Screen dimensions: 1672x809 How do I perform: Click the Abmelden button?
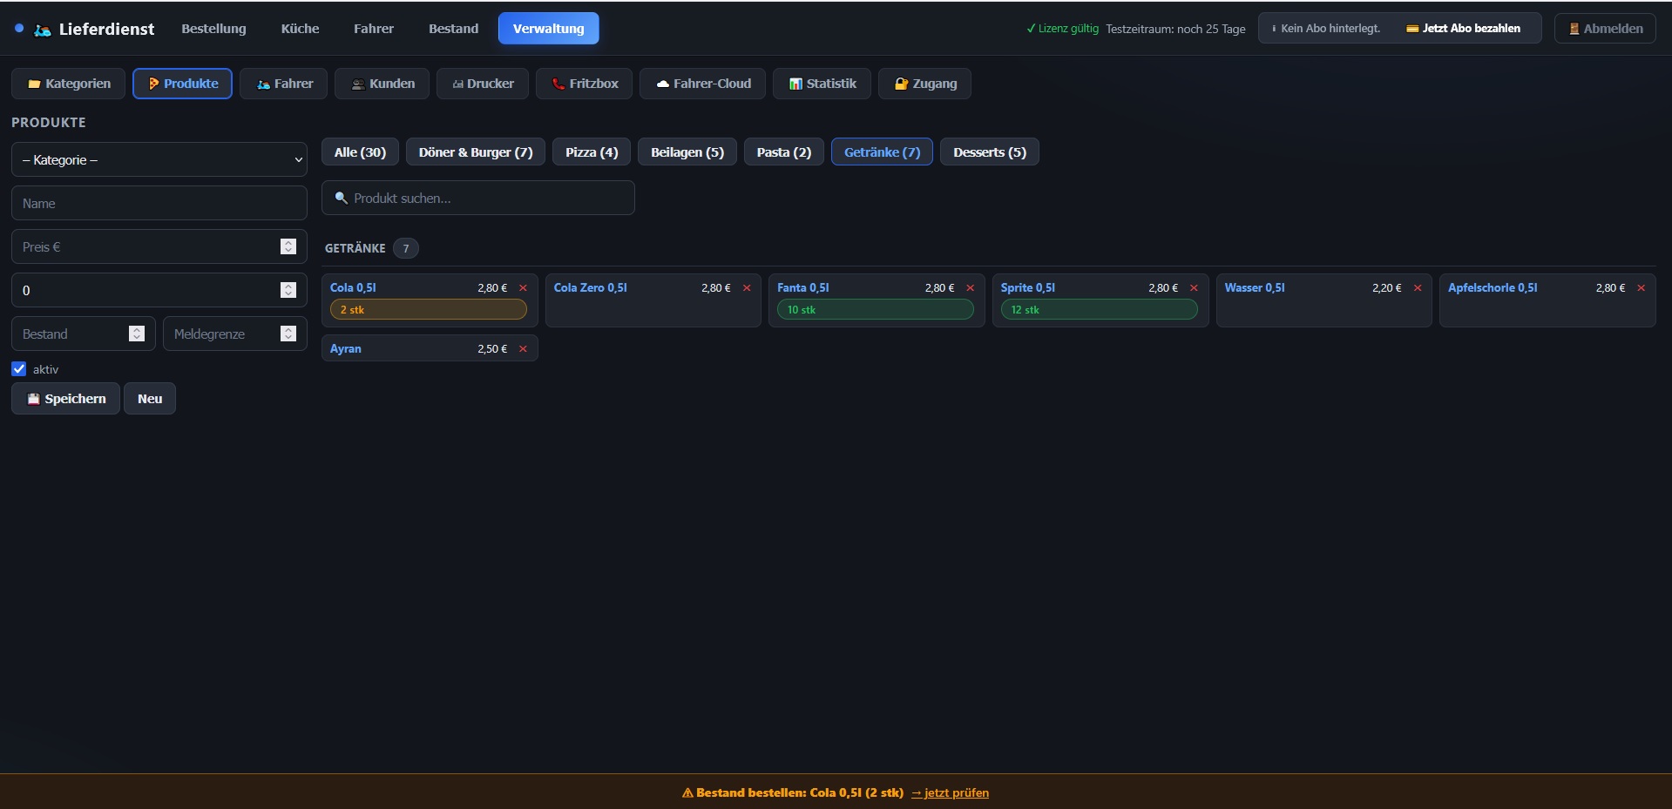[1605, 29]
